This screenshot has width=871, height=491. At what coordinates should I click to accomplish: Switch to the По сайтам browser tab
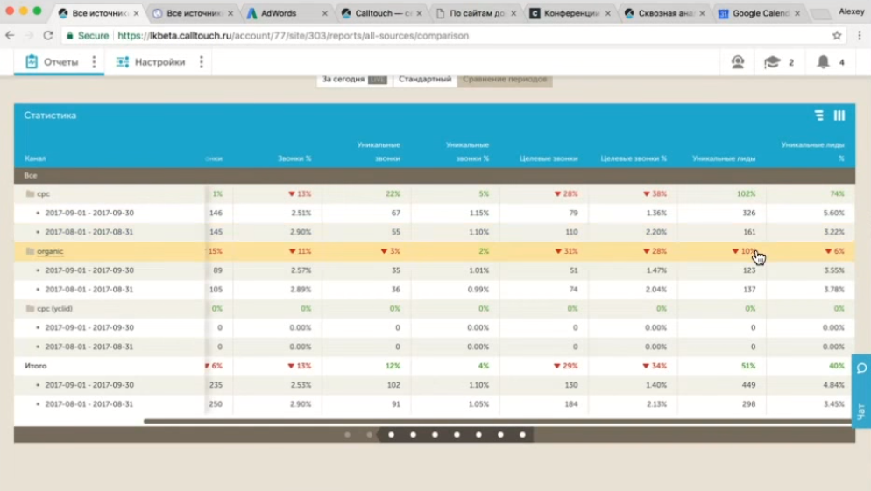coord(478,13)
